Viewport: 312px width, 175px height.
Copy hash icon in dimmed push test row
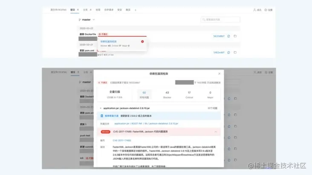click(x=229, y=138)
